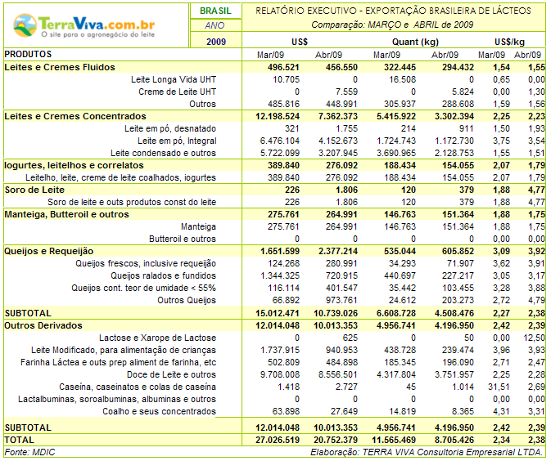Click Leite Modificado, para alimentação de crianças
The height and width of the screenshot is (461, 551).
[124, 350]
